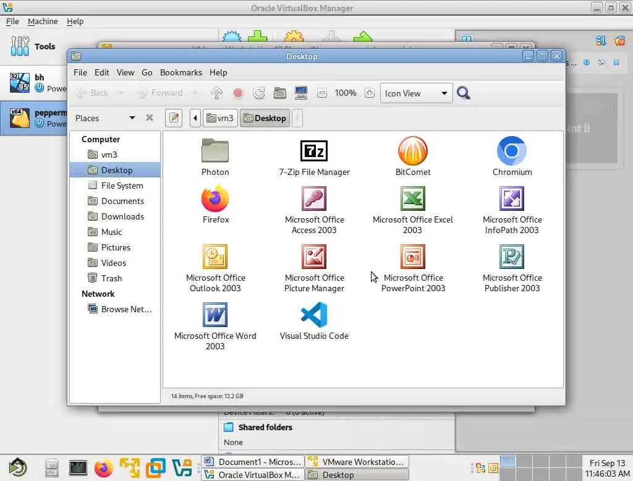The width and height of the screenshot is (633, 481).
Task: Open Videos in sidebar
Action: pyautogui.click(x=115, y=263)
